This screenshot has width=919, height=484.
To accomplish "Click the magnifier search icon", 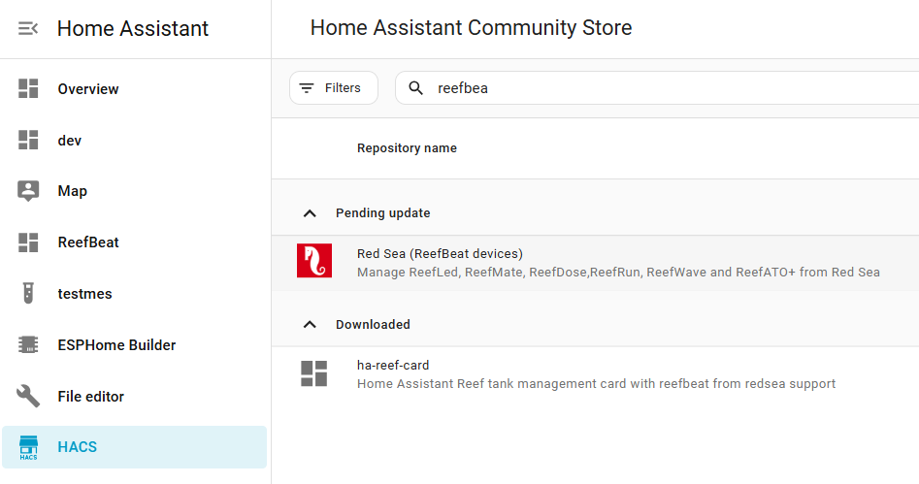I will 415,88.
